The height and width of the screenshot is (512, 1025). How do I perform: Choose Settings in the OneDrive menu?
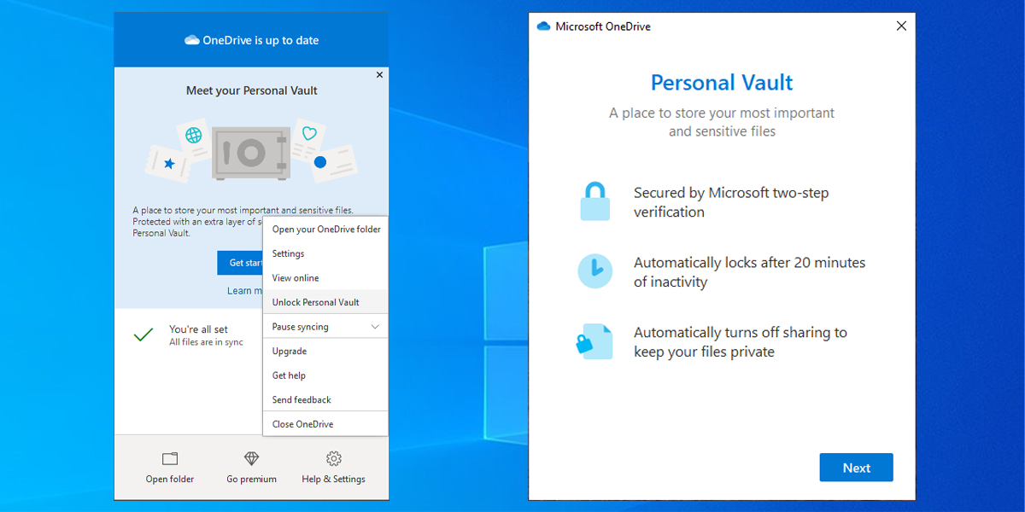288,253
